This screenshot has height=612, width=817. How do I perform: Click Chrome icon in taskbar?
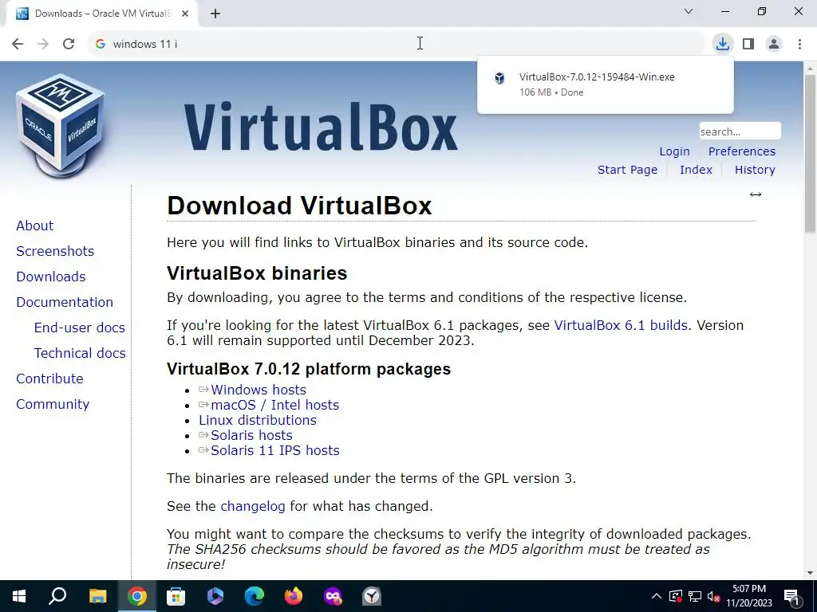136,596
